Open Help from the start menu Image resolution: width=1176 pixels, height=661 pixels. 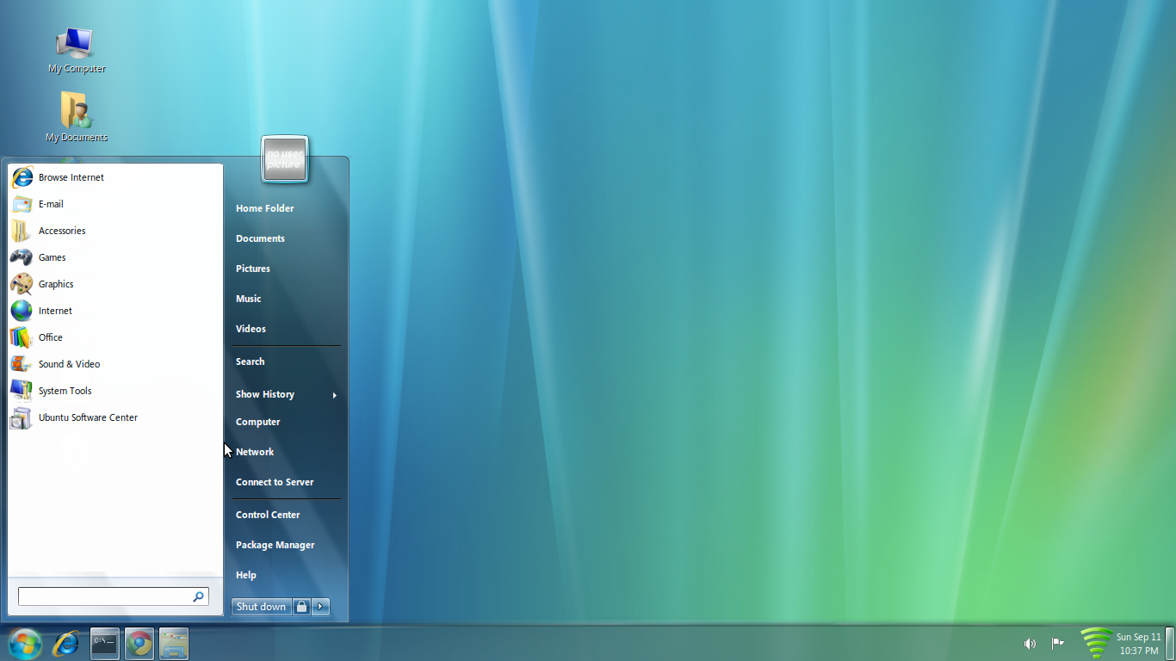tap(245, 574)
